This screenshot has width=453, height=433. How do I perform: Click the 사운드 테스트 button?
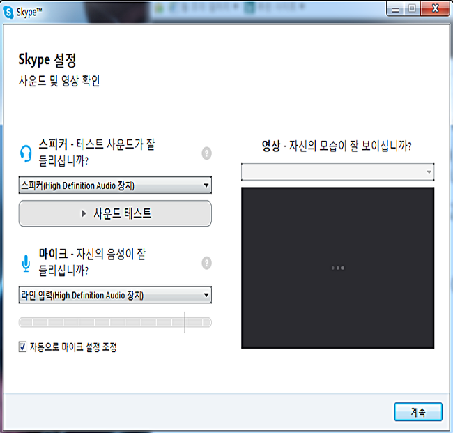pyautogui.click(x=115, y=213)
